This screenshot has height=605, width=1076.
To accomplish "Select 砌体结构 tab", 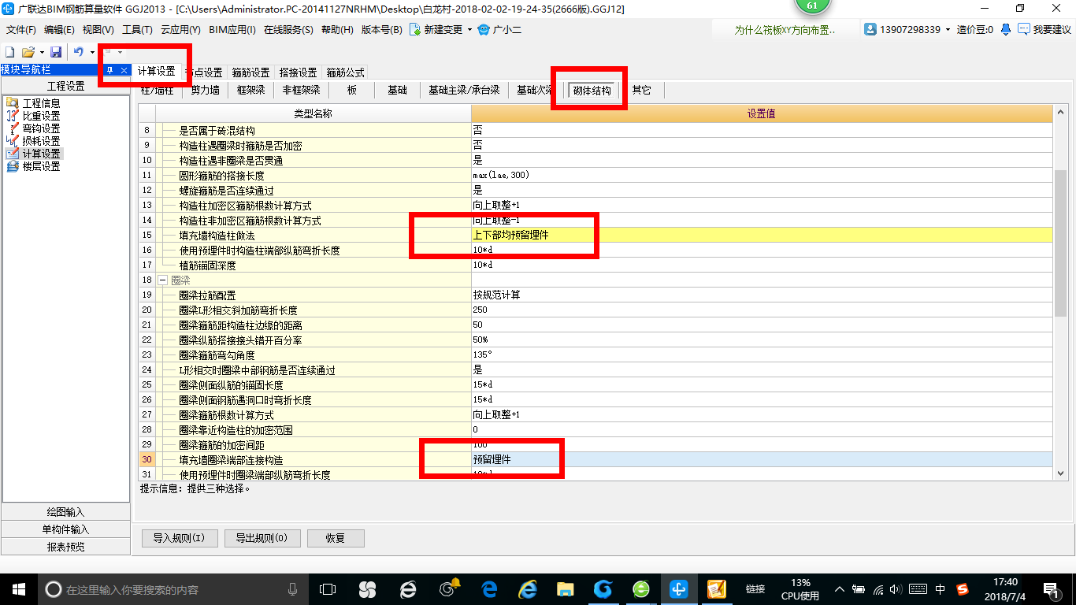I will click(x=592, y=91).
